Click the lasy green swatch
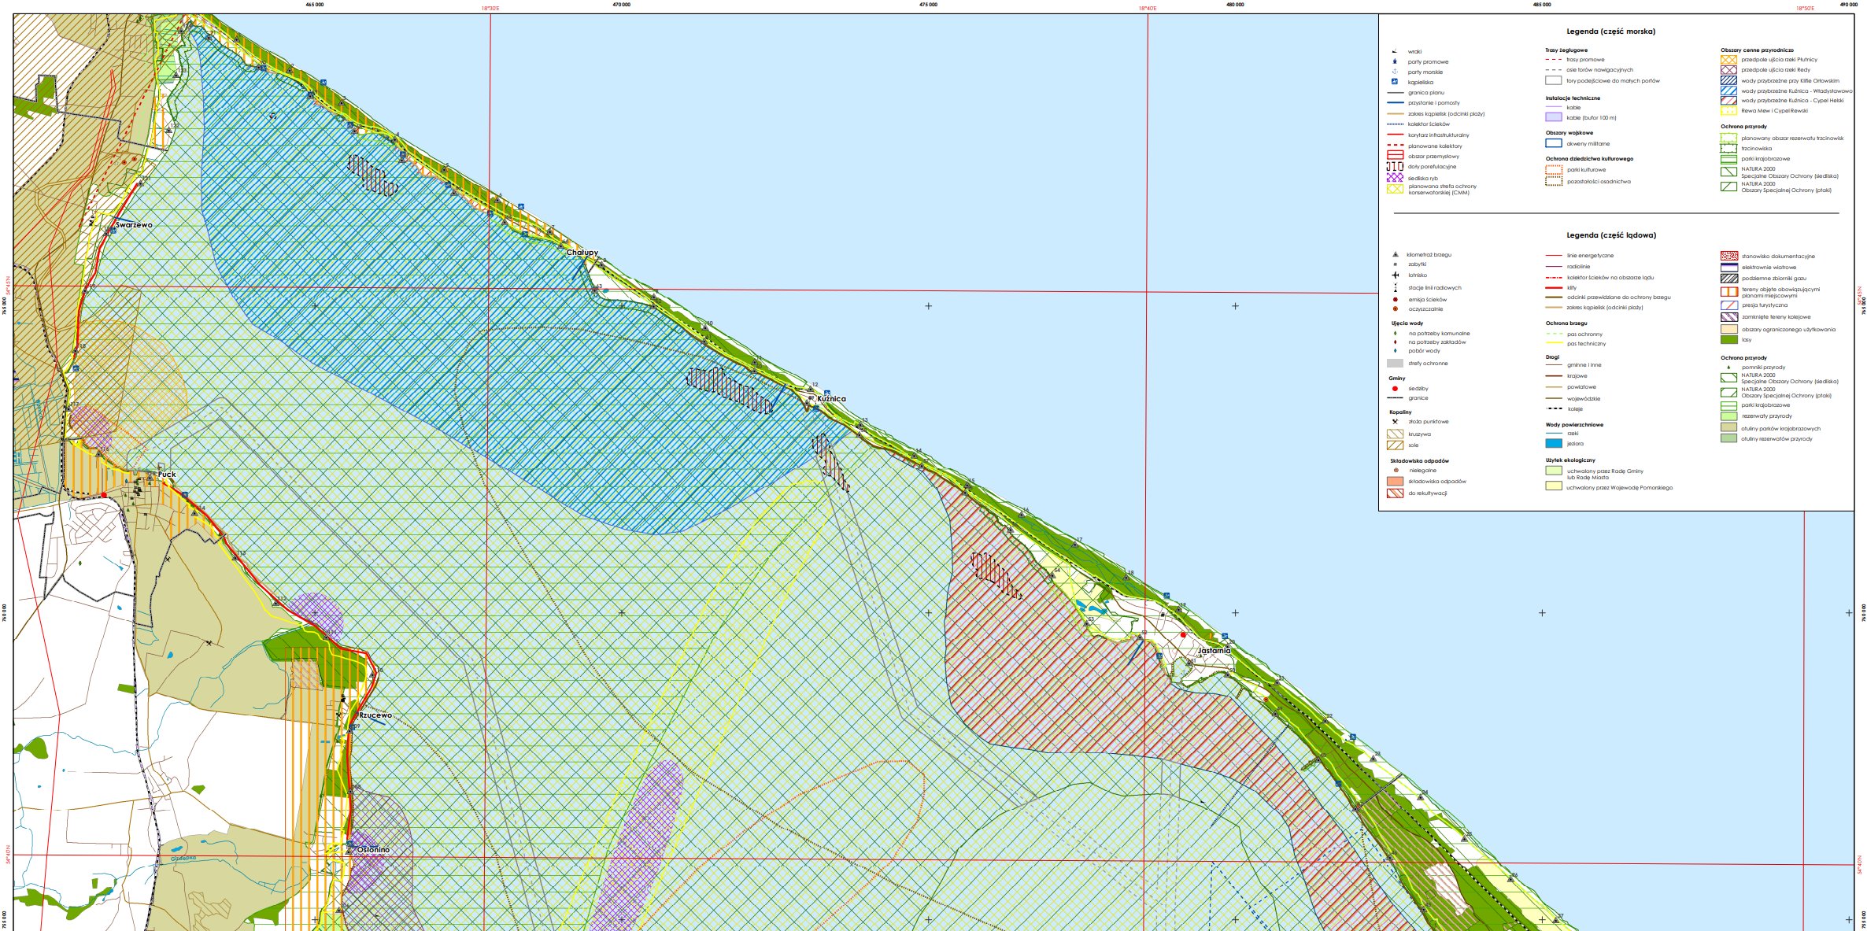 pos(1728,340)
